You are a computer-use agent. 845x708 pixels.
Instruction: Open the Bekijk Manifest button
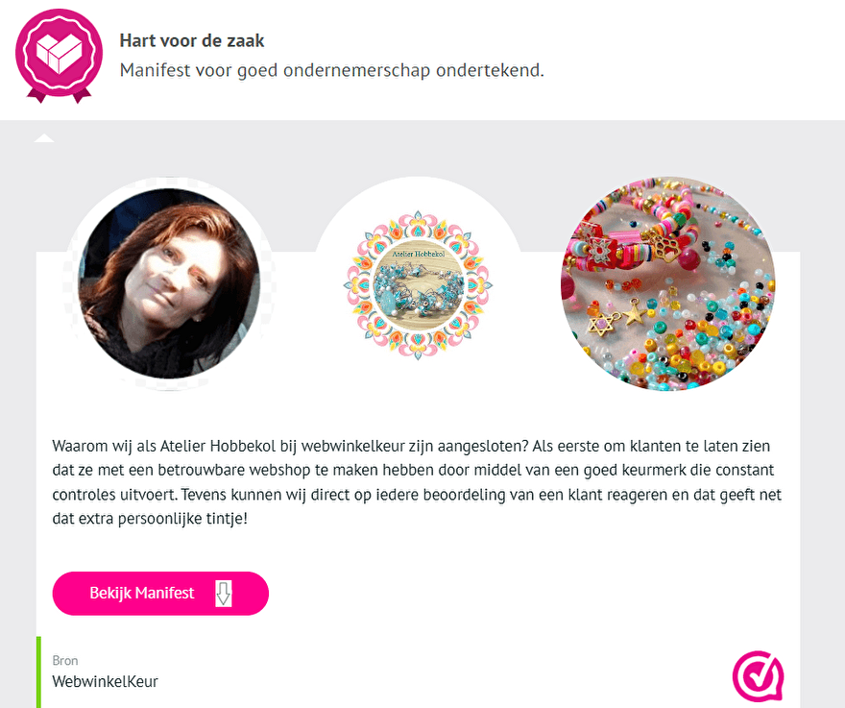tap(160, 593)
